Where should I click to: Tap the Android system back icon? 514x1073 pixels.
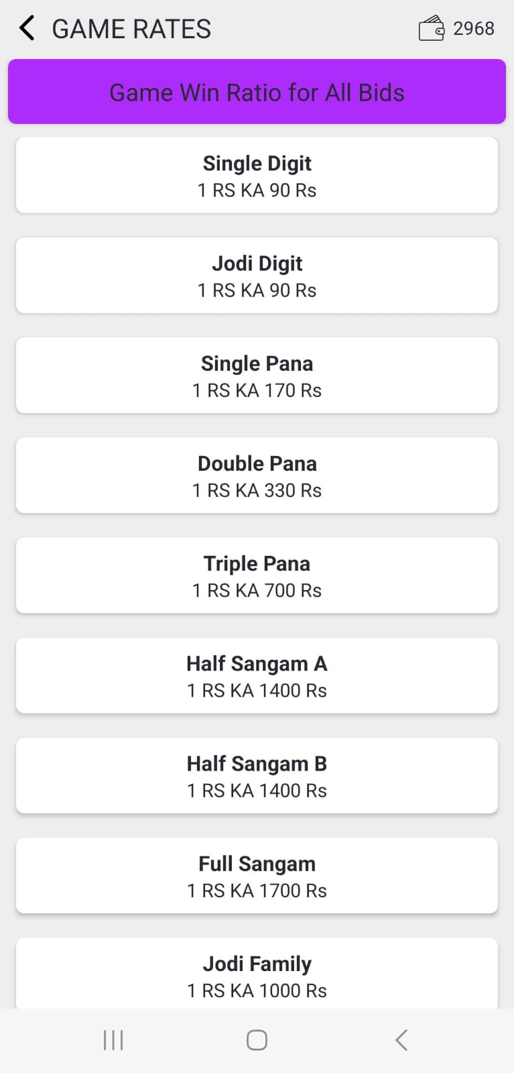(401, 1040)
